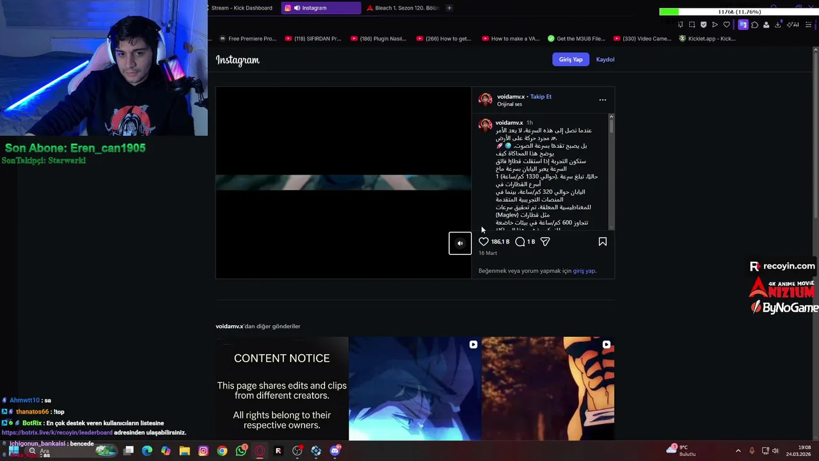Screen dimensions: 819x461
Task: Click the Giriş Yap button
Action: pyautogui.click(x=571, y=60)
